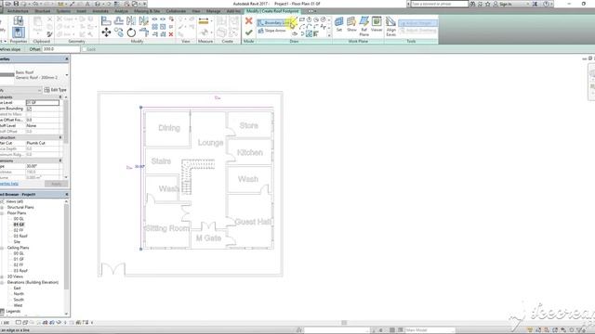Choose the Rectangle draw tool
Screen dimensions: 595x334
301,19
